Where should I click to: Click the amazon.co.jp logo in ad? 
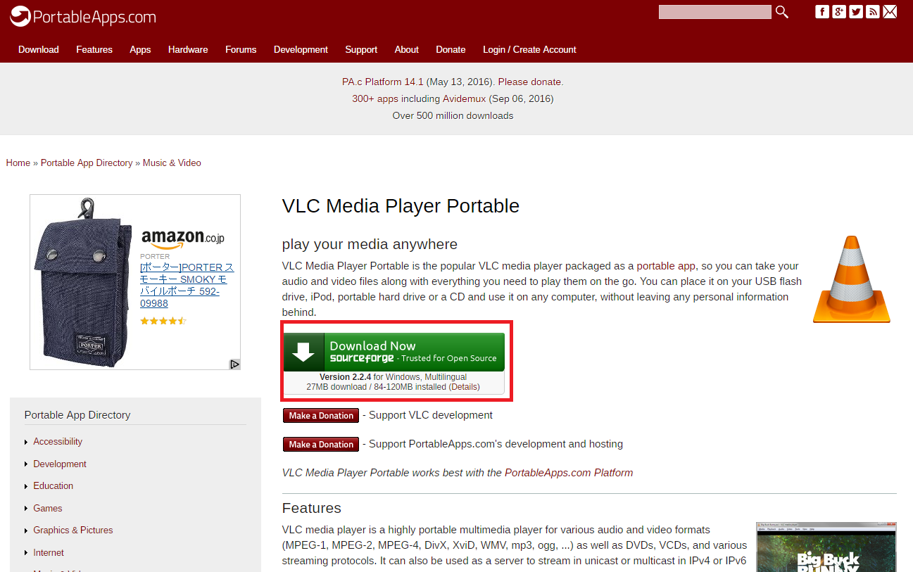click(x=182, y=238)
